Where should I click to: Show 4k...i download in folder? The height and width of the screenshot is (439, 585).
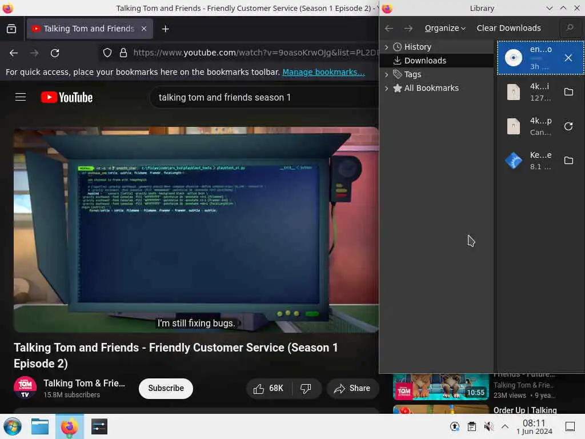pos(568,92)
